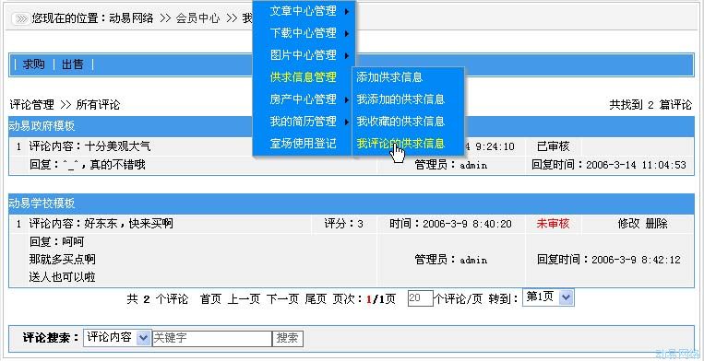Click 时间：2006-3-9 8:40:20 cell
This screenshot has width=704, height=361.
point(450,224)
